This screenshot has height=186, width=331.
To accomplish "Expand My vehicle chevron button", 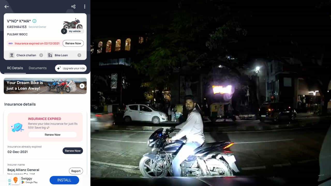I will 64,31.
